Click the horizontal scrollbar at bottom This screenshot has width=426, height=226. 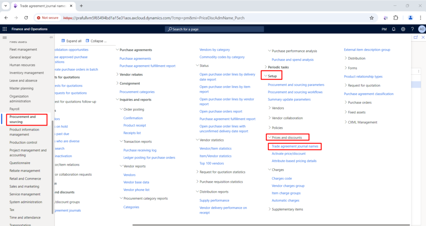pyautogui.click(x=271, y=225)
